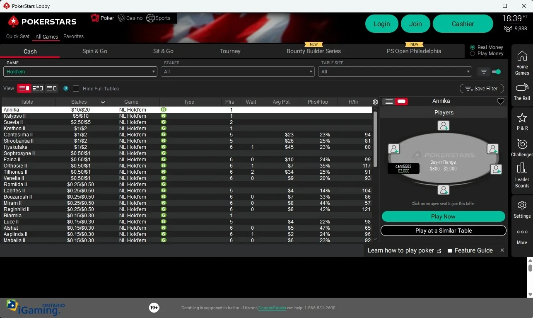Open the Game dropdown showing Hold'em
The image size is (533, 318).
pos(80,71)
